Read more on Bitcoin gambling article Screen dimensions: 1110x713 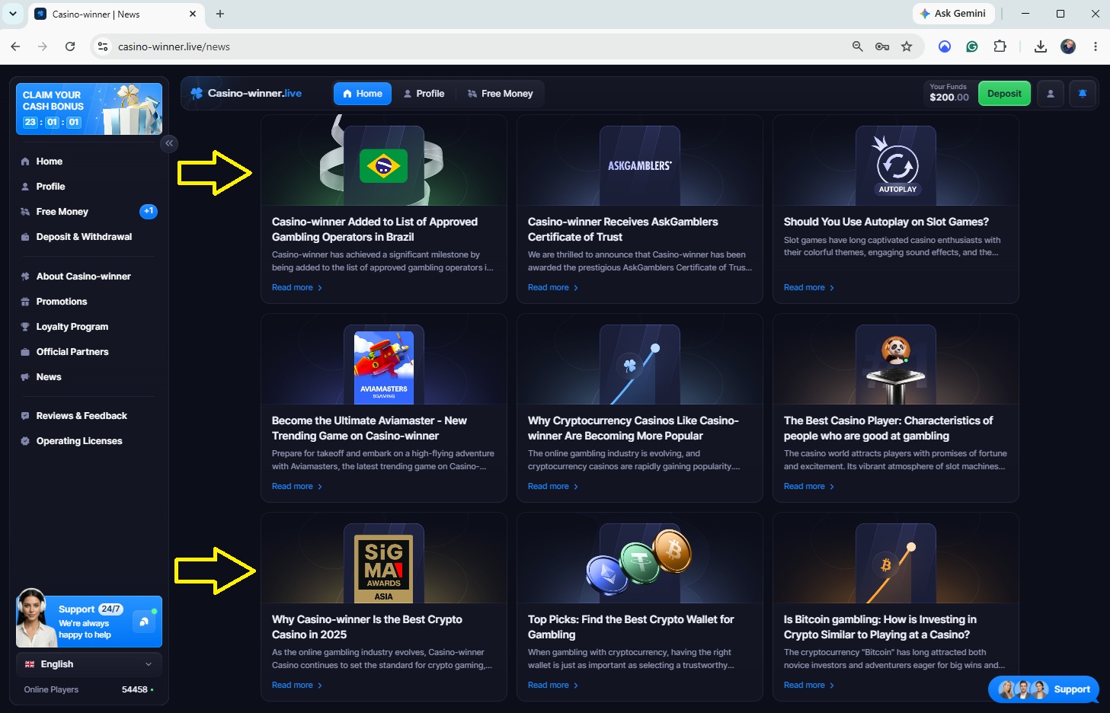click(x=809, y=686)
